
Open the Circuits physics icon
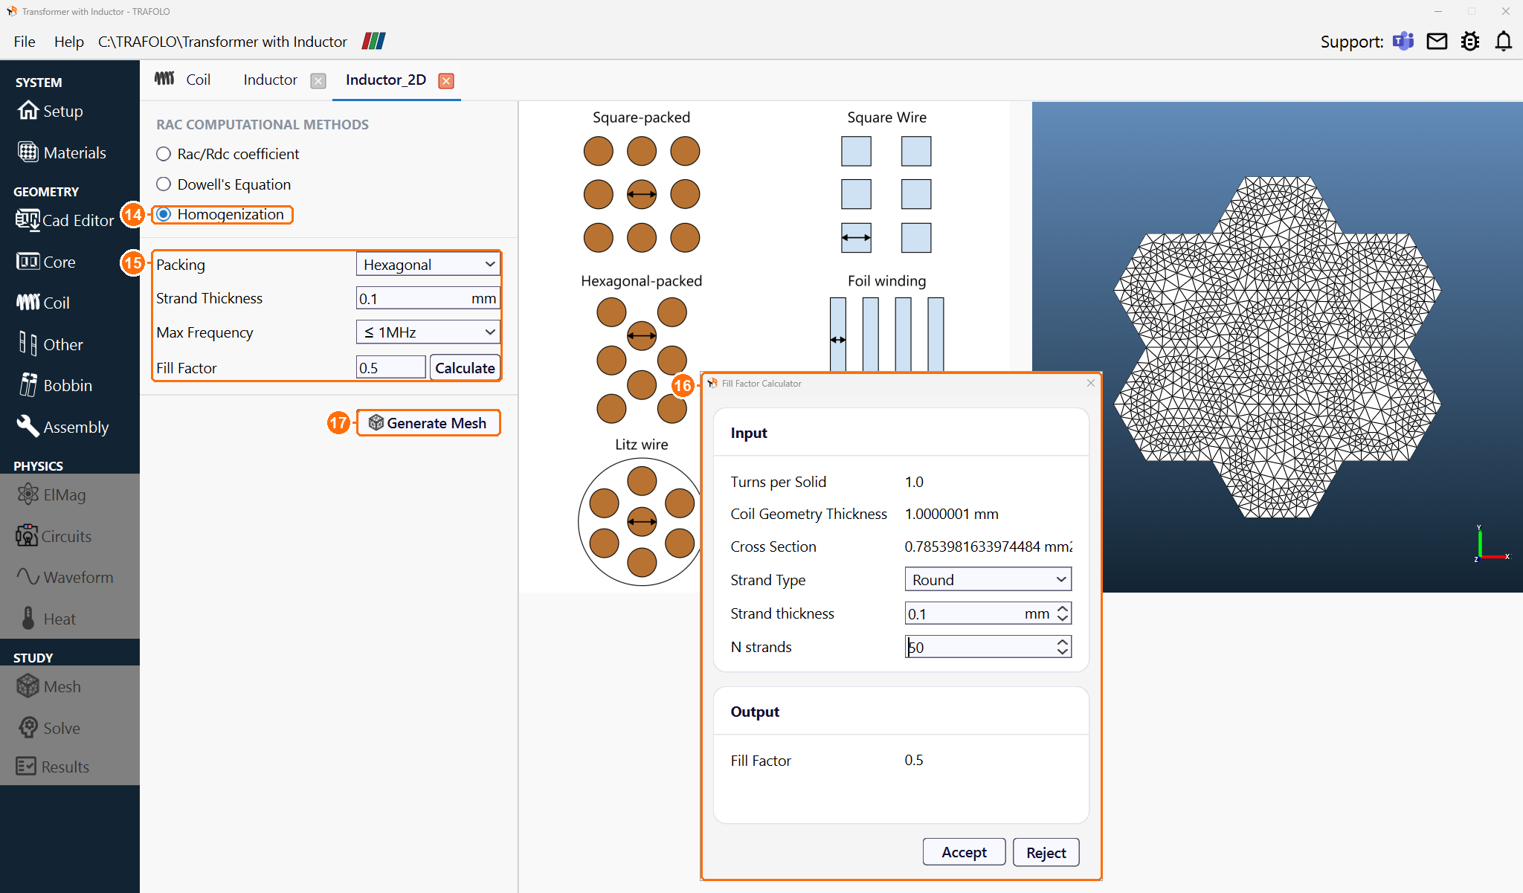click(x=28, y=535)
